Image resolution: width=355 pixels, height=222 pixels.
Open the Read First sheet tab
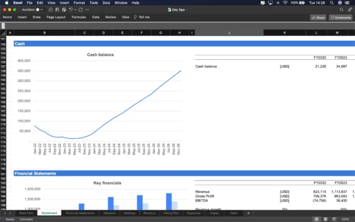26,213
